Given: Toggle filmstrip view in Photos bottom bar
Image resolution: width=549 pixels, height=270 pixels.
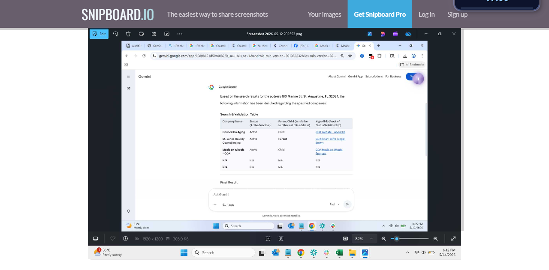Looking at the screenshot, I should [x=96, y=239].
